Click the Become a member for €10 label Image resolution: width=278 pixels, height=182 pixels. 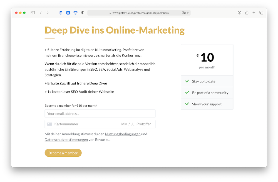click(71, 106)
